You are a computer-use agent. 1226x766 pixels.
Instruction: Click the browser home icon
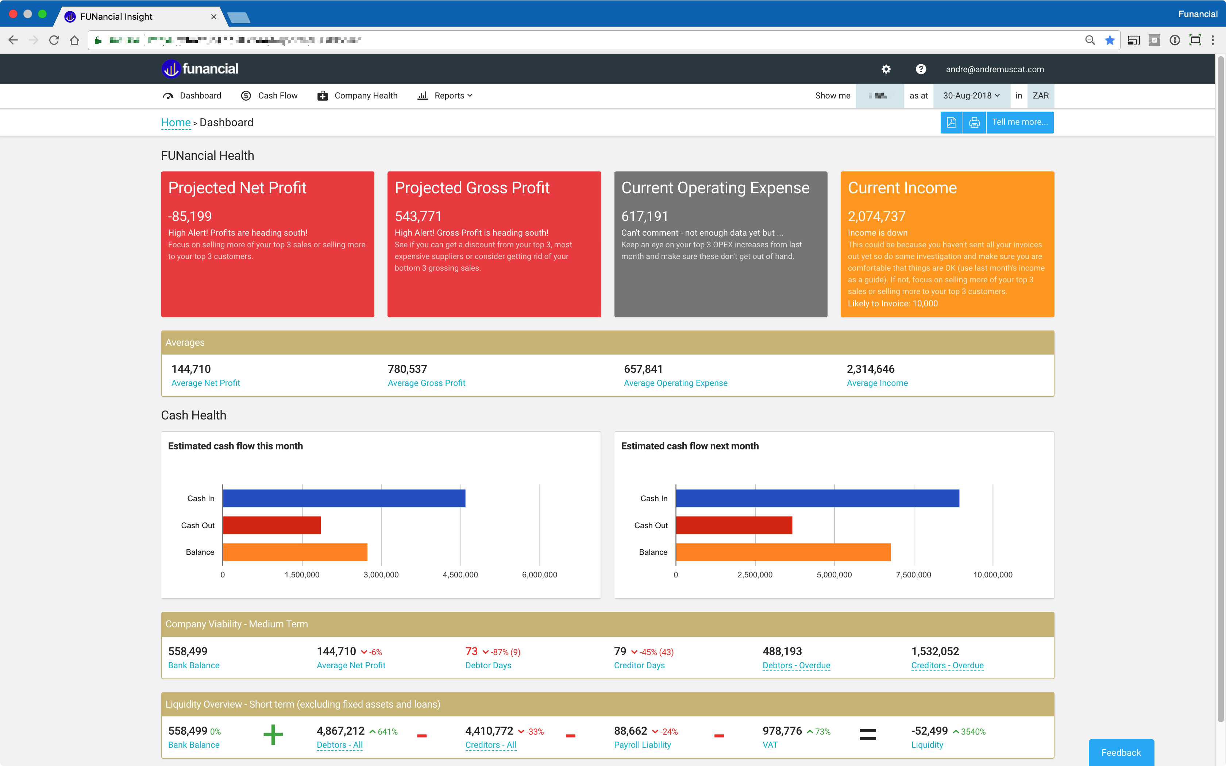pos(74,40)
